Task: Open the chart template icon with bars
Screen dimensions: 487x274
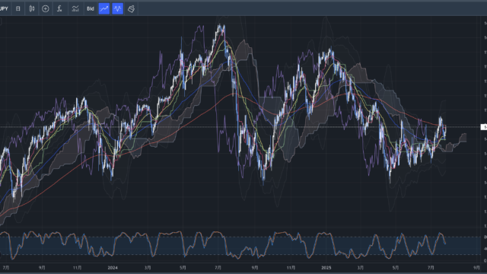Action: click(x=75, y=8)
